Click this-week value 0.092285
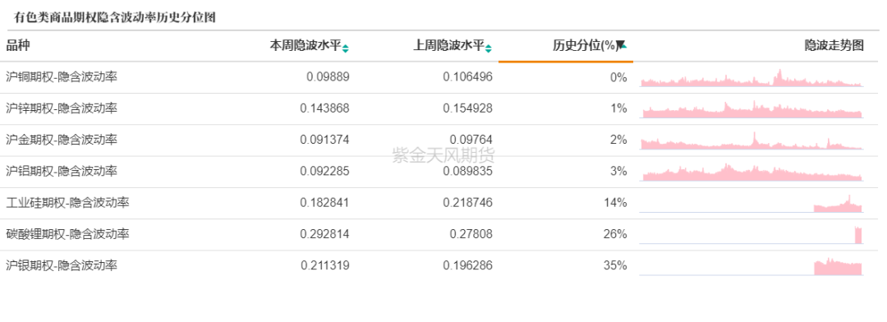Viewport: 887px width, 322px height. click(x=324, y=172)
